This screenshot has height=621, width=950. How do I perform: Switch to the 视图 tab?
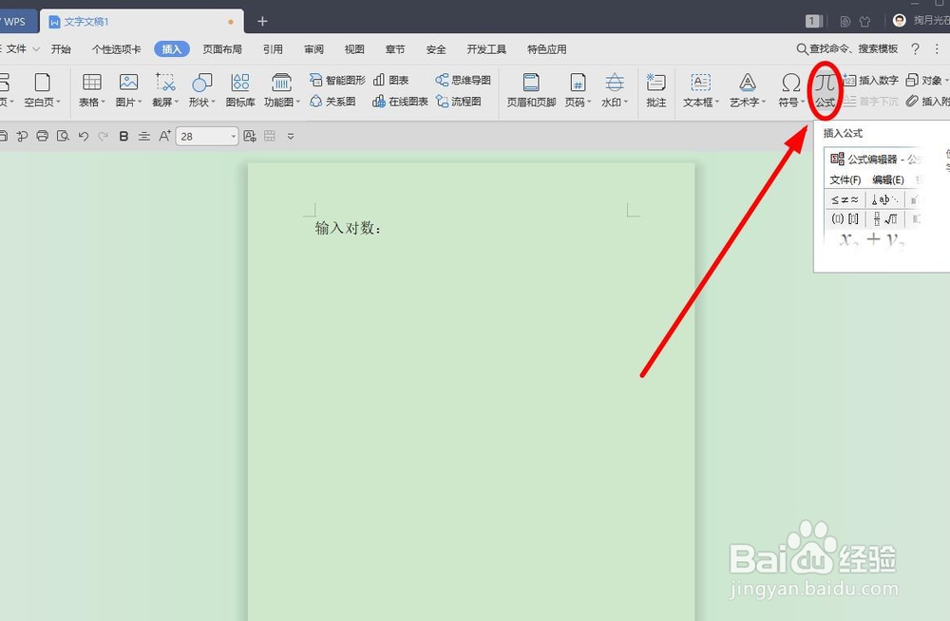point(354,49)
